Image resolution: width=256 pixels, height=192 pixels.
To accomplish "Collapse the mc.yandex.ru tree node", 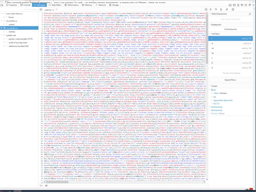I will coord(2,28).
